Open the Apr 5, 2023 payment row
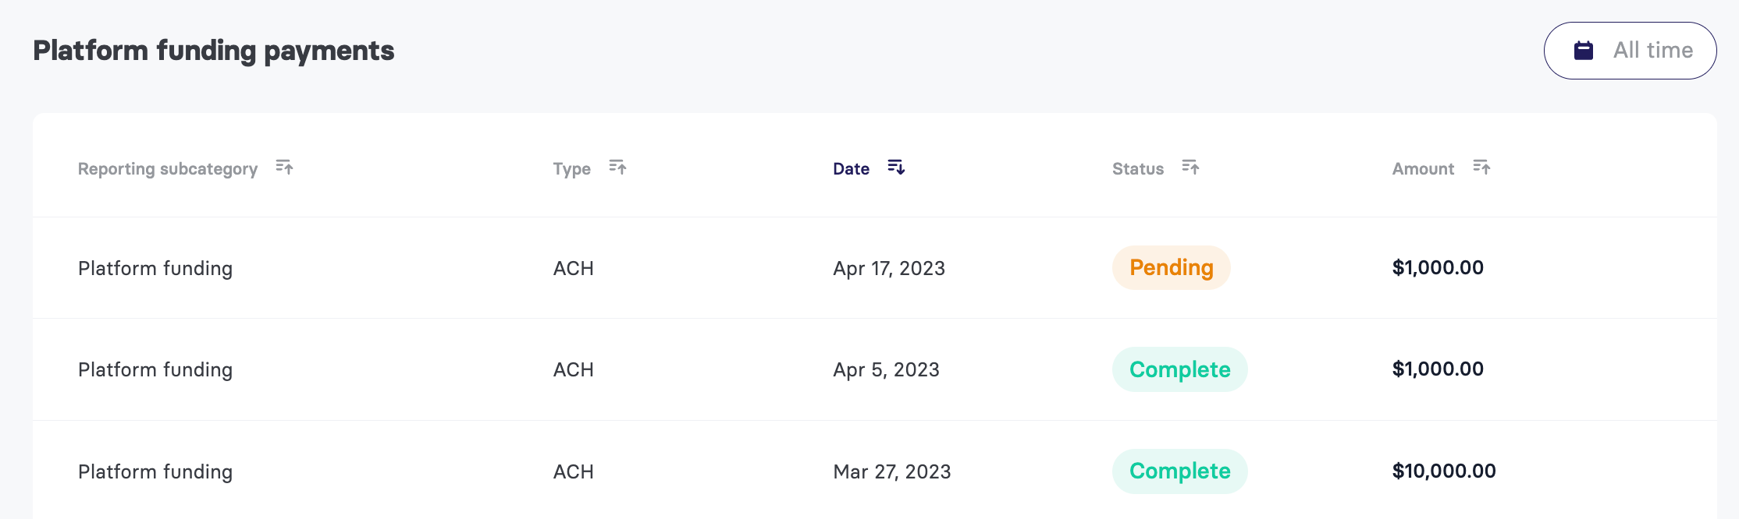 tap(874, 369)
